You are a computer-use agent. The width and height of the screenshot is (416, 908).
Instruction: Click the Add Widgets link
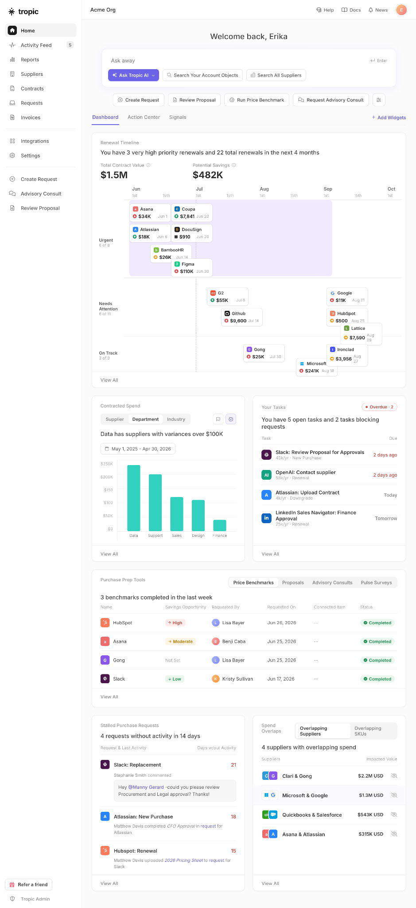[x=389, y=117]
